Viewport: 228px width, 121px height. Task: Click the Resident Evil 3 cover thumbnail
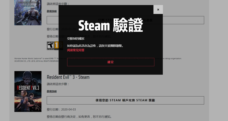pos(28,92)
